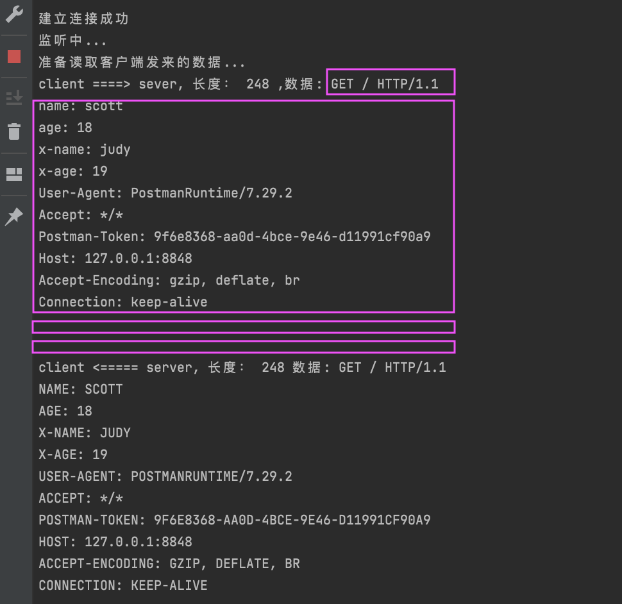The image size is (622, 604).
Task: Click the 'Connection: keep-alive' line
Action: [123, 302]
